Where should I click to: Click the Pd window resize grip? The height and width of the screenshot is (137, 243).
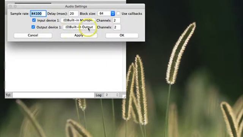tap(124, 96)
